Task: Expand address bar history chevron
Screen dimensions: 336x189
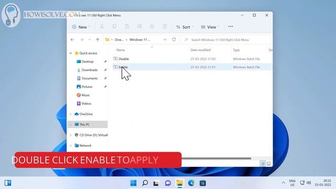Action: (165, 39)
